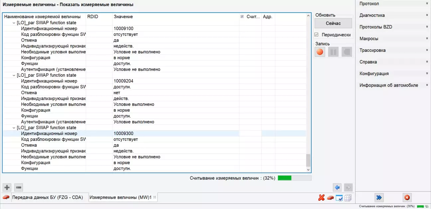
Task: Click the red circle cancel button
Action: click(407, 198)
